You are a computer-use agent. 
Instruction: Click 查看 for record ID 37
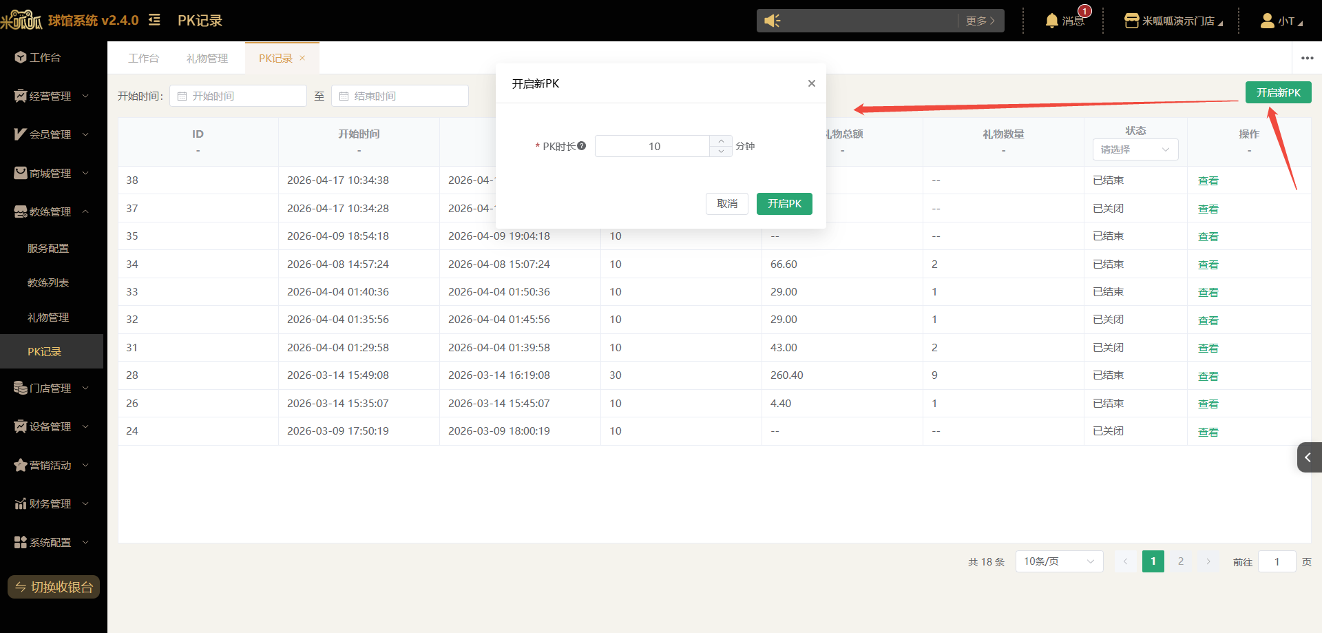click(x=1208, y=209)
